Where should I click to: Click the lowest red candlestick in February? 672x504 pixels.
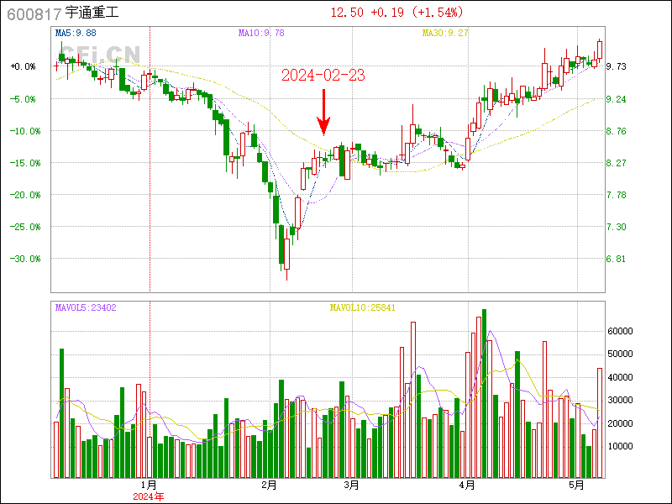click(x=286, y=255)
